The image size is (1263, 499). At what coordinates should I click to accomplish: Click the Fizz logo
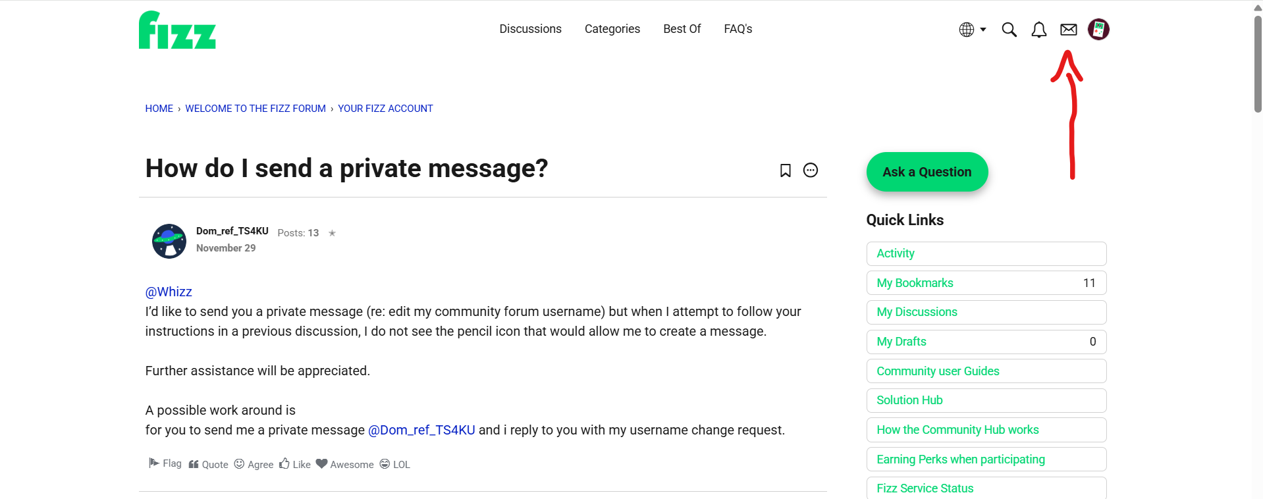tap(177, 30)
